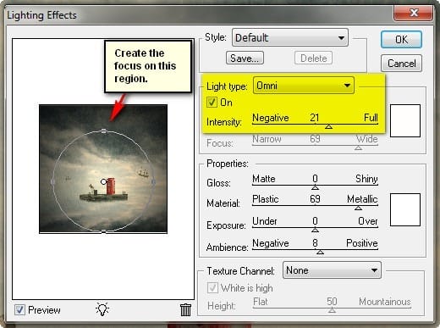
Task: Click the OK button
Action: pyautogui.click(x=401, y=40)
